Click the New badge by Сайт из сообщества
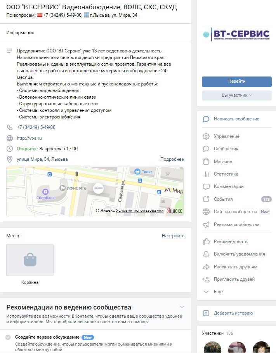The image size is (276, 353). tap(265, 212)
